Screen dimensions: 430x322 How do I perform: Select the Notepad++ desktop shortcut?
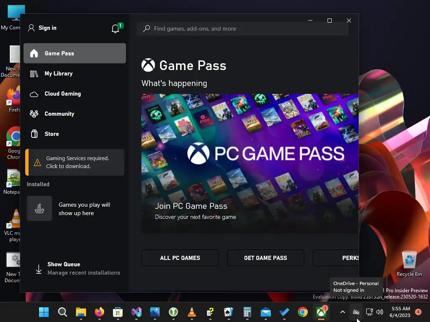[11, 182]
